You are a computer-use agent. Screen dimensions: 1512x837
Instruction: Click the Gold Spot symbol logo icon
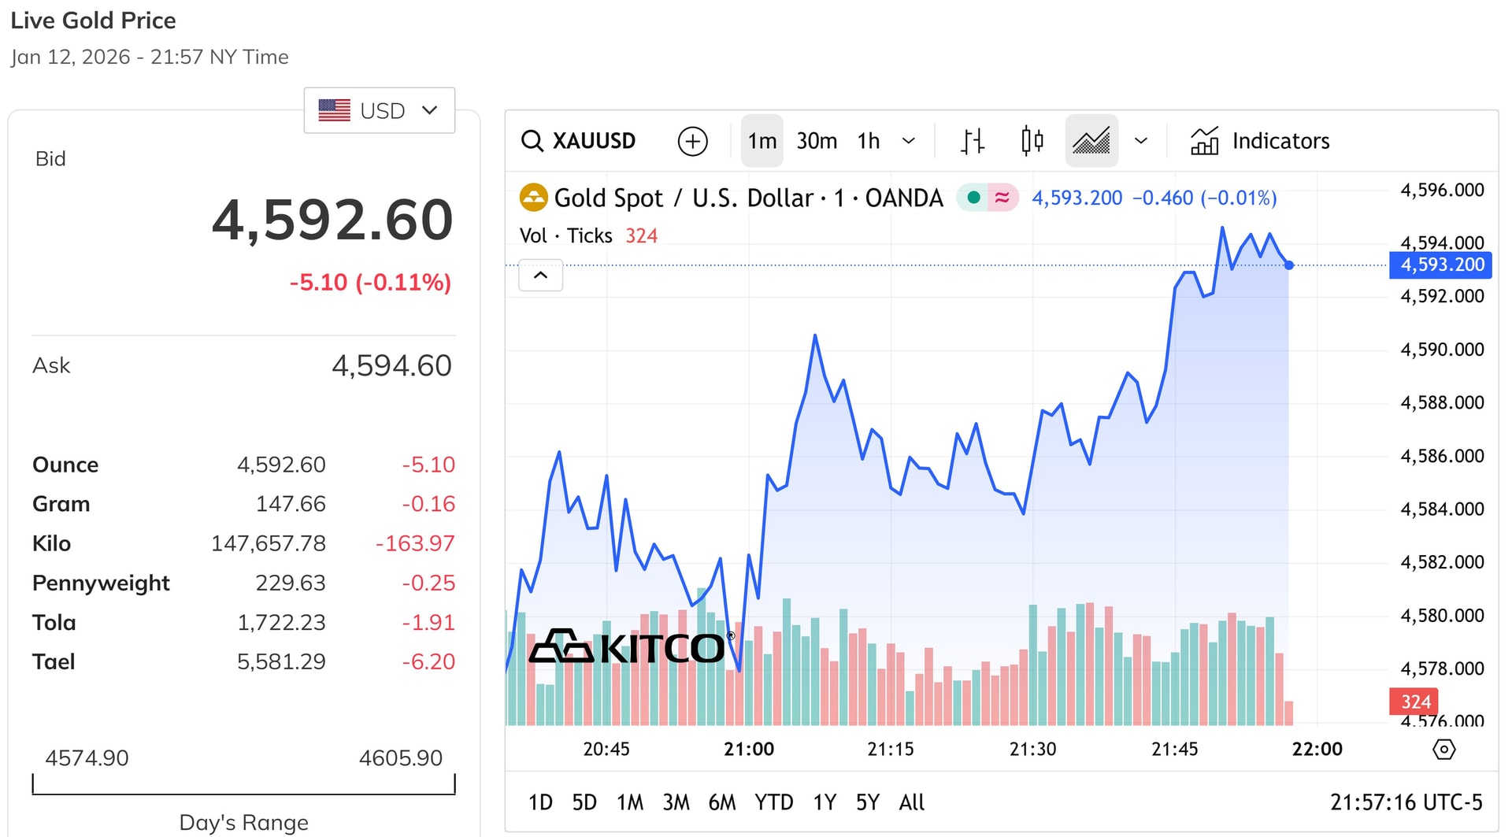(534, 198)
